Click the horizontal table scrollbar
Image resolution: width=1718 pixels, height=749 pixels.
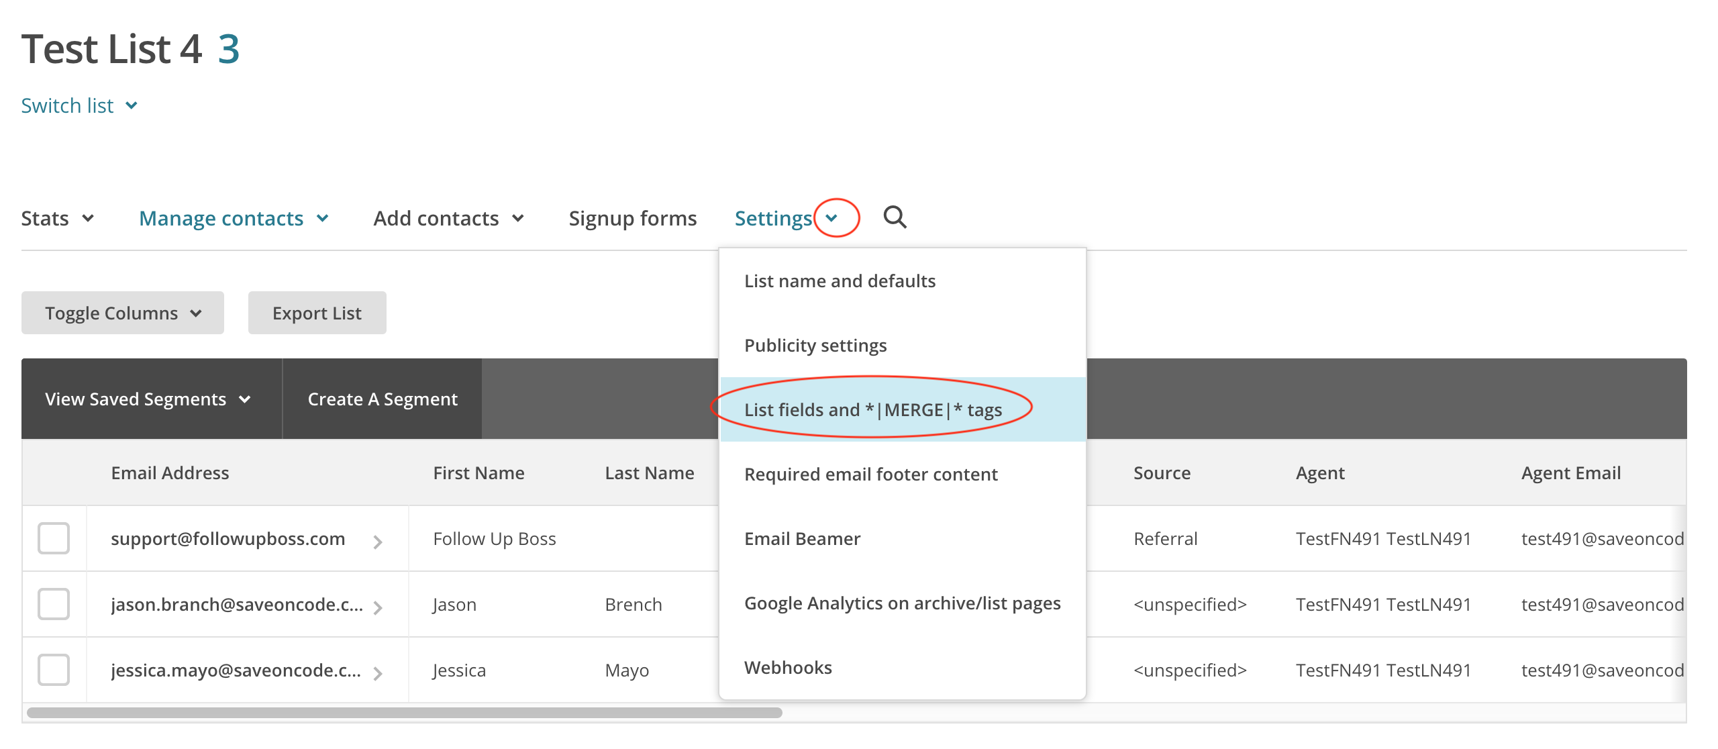[x=404, y=713]
